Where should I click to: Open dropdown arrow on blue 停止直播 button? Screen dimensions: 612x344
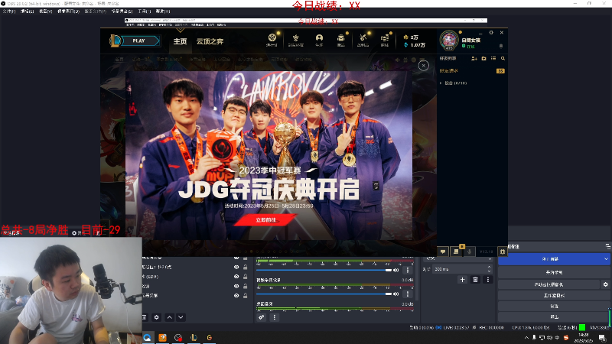(x=606, y=259)
